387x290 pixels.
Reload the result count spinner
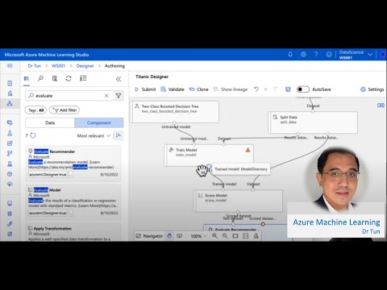[33, 135]
